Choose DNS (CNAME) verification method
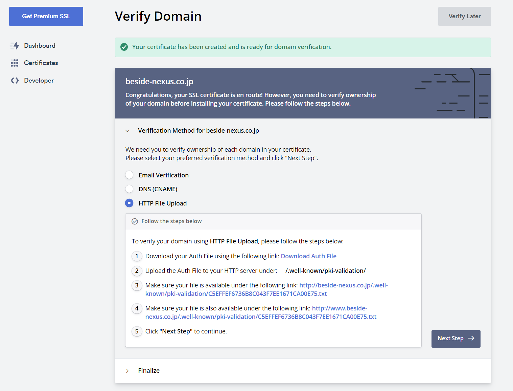 [129, 189]
